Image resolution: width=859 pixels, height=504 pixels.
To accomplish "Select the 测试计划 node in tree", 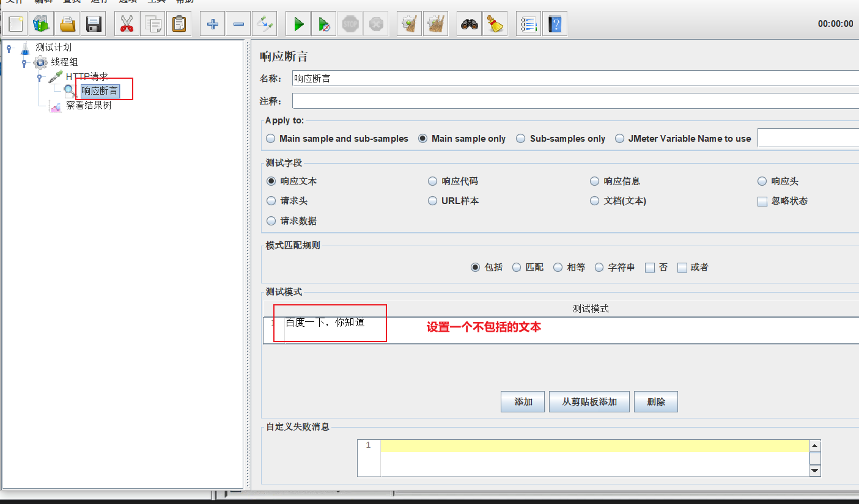I will coord(53,47).
